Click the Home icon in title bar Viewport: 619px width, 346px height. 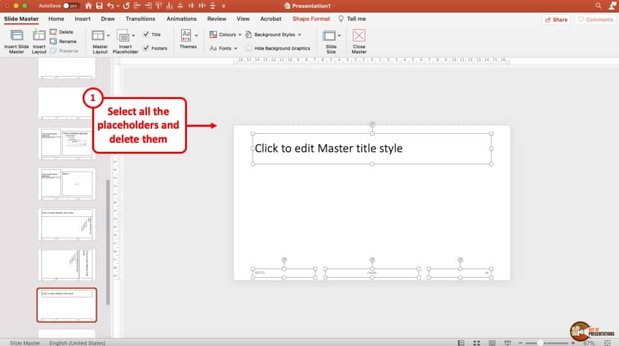pyautogui.click(x=88, y=6)
